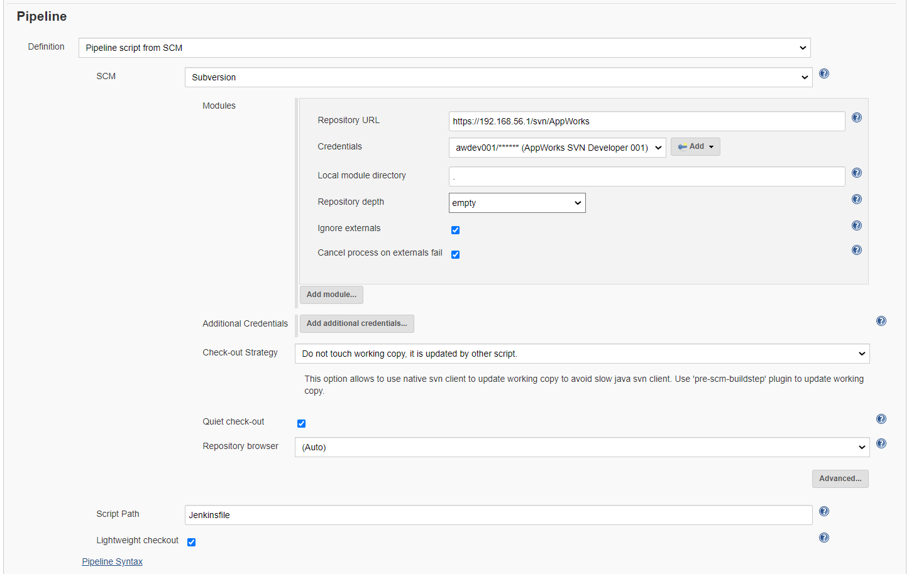Open the Pipeline Definition dropdown
This screenshot has width=909, height=574.
tap(444, 48)
